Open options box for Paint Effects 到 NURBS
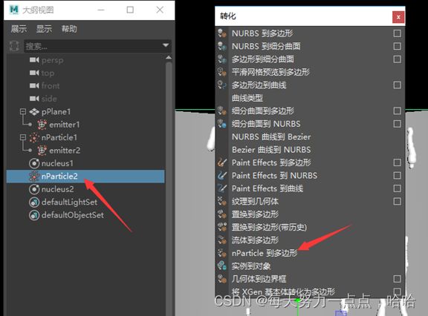Image resolution: width=428 pixels, height=316 pixels. click(x=397, y=176)
